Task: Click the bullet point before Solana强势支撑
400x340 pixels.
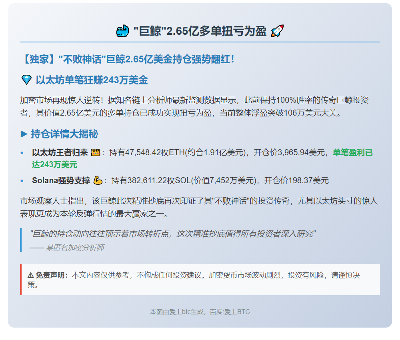Action: (x=22, y=181)
